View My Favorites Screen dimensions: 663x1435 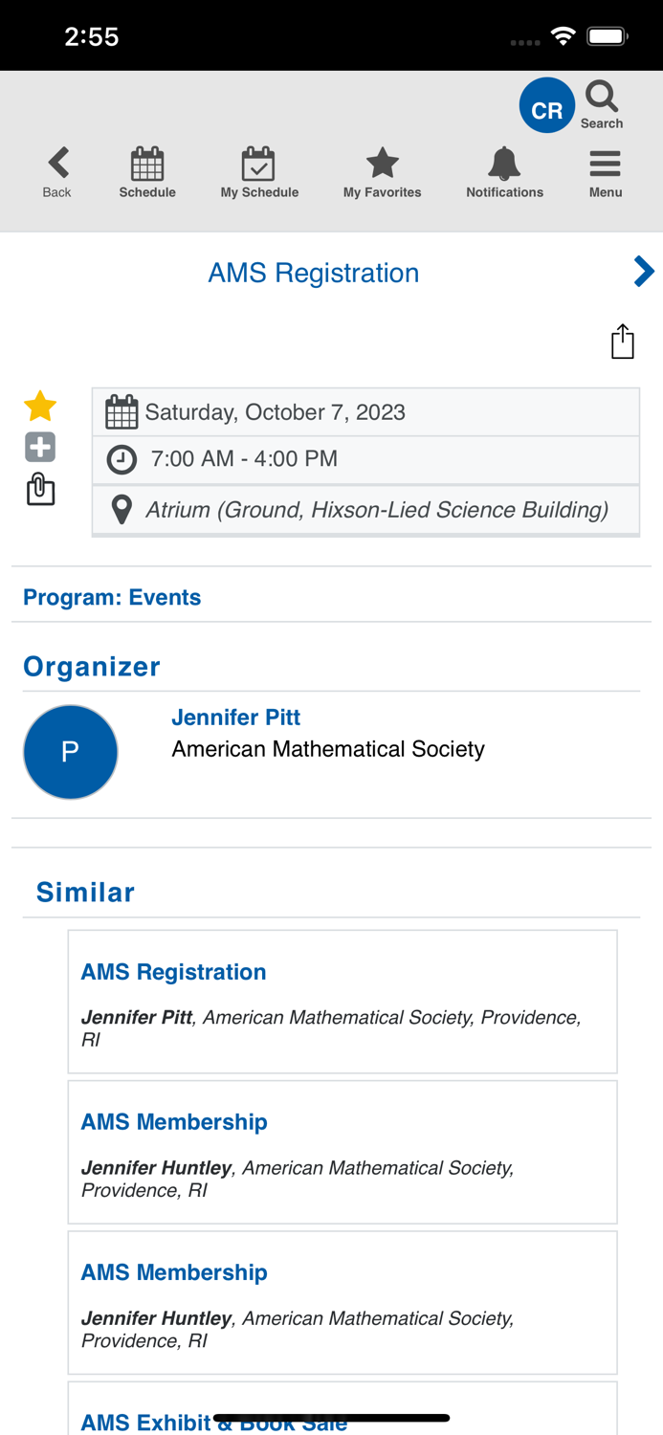click(382, 170)
